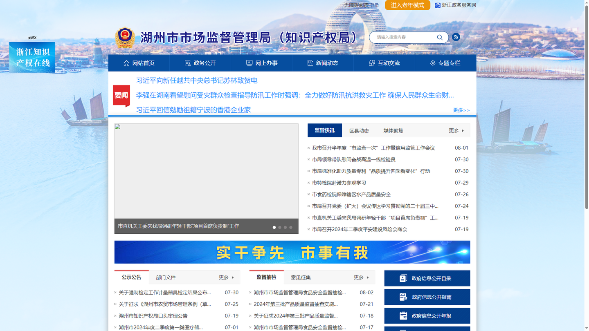Open notice 湖州市2024年度二季度第一类医疗器
The image size is (589, 331).
coord(161,327)
